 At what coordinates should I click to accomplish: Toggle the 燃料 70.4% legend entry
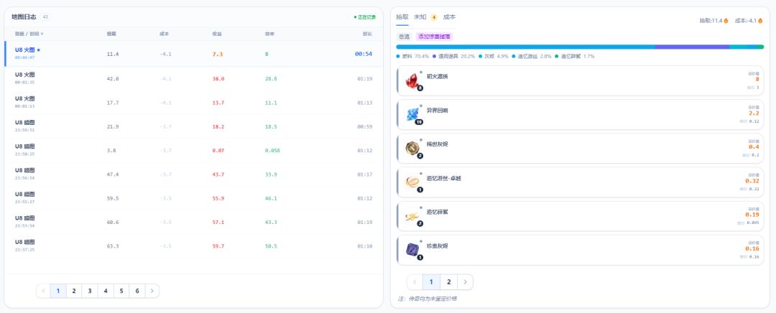[412, 57]
